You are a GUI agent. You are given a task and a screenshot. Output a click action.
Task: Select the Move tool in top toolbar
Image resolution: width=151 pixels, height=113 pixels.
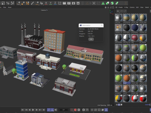(8, 3)
